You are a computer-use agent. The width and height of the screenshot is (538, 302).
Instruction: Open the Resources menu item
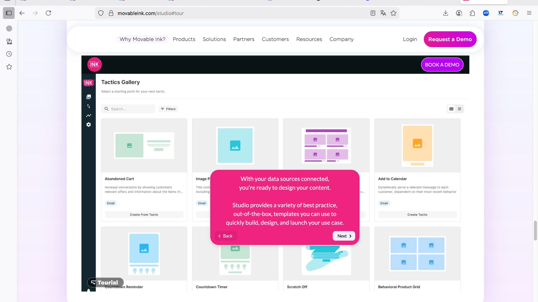pyautogui.click(x=309, y=39)
